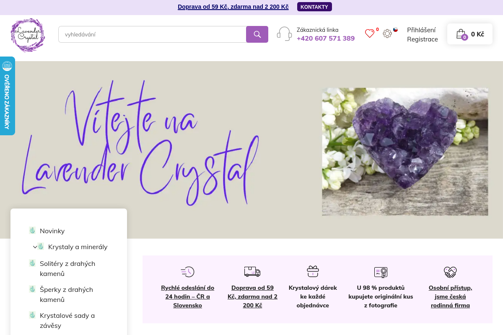Viewport: 503px width, 335px height.
Task: Click crystal icon beside Šperky z drahých kamenů
Action: 32,289
